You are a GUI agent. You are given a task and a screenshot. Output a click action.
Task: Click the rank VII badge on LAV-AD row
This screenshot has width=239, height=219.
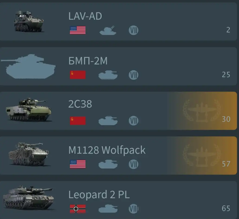[133, 30]
